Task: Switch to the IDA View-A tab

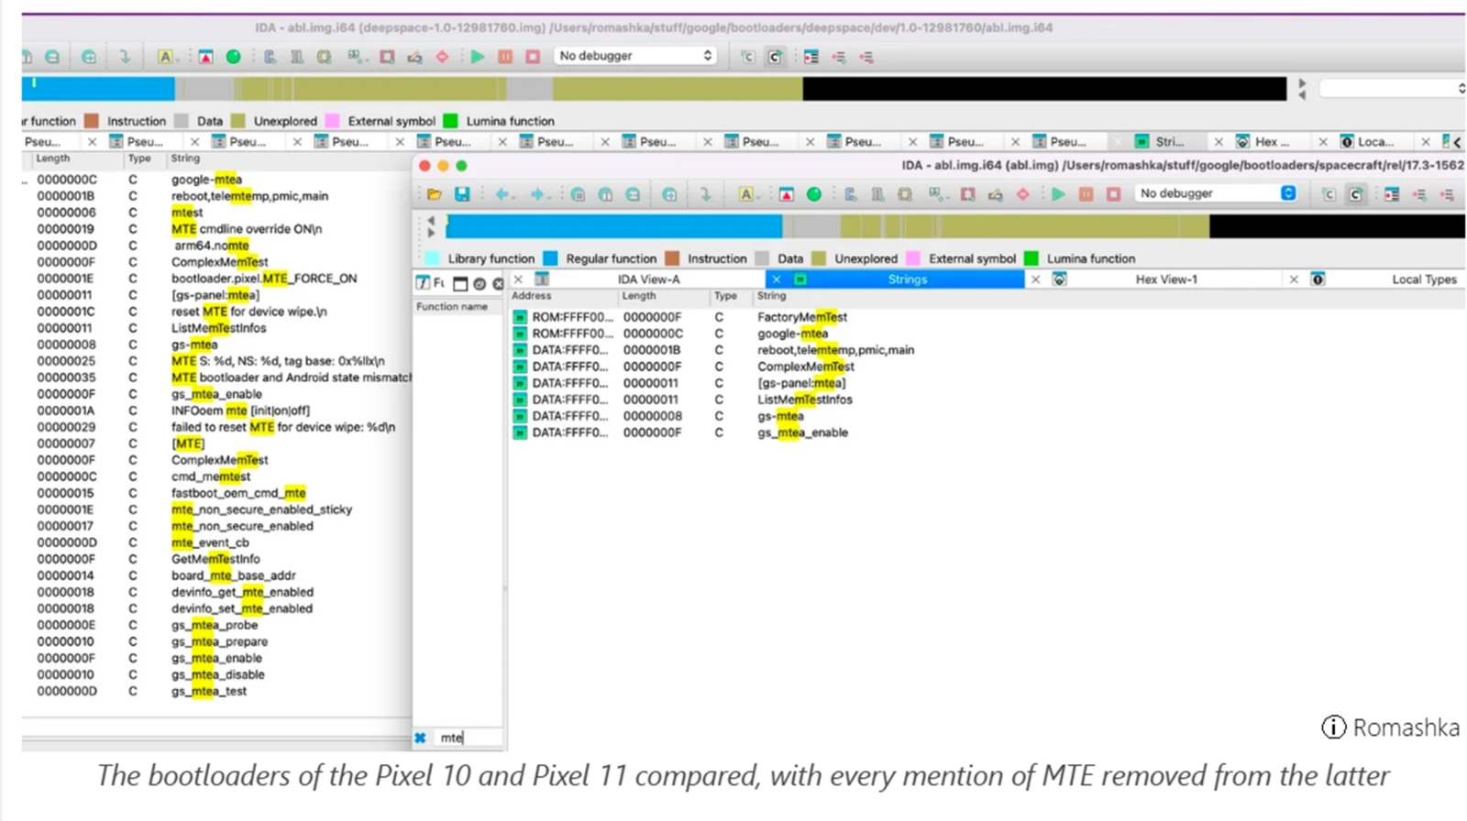Action: click(x=647, y=279)
